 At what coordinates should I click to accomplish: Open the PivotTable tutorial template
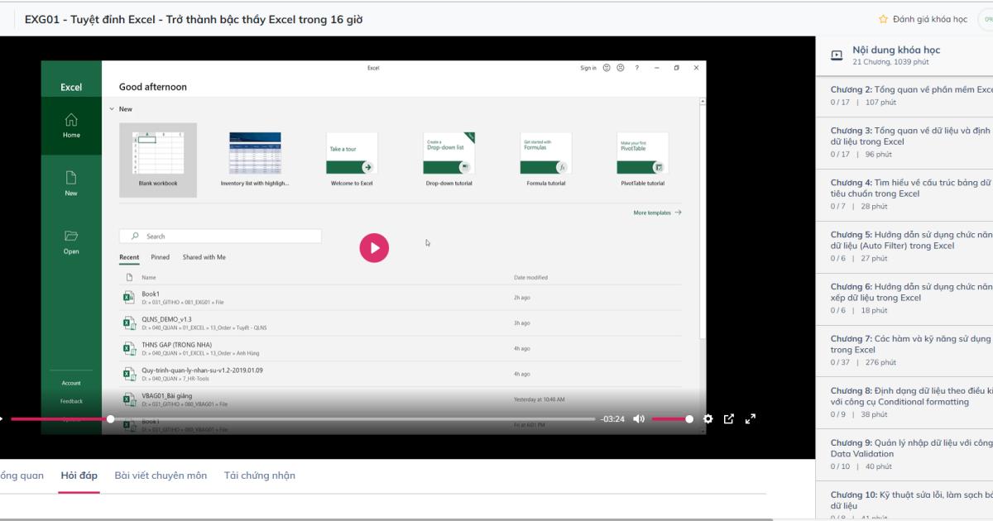coord(643,160)
